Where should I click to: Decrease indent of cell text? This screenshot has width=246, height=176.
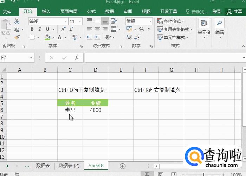[90, 37]
